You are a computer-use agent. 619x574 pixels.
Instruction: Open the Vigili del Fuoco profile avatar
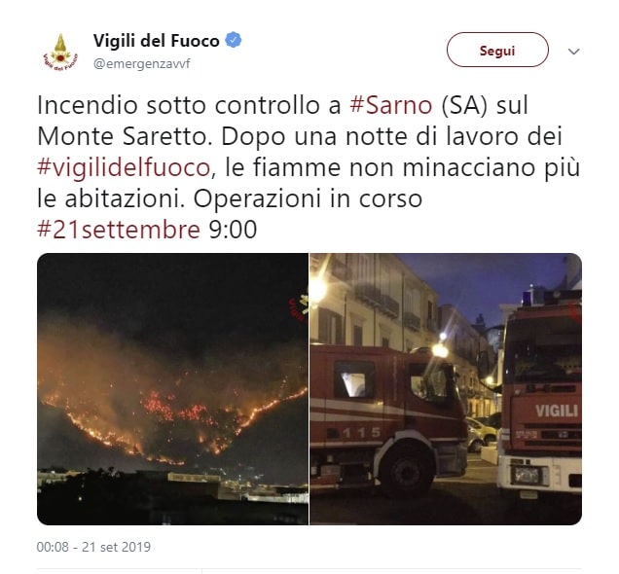coord(60,53)
